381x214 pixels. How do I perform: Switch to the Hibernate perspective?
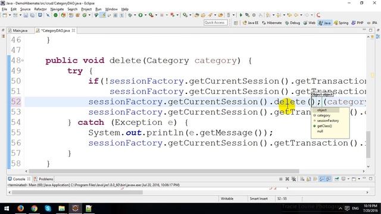pos(271,23)
